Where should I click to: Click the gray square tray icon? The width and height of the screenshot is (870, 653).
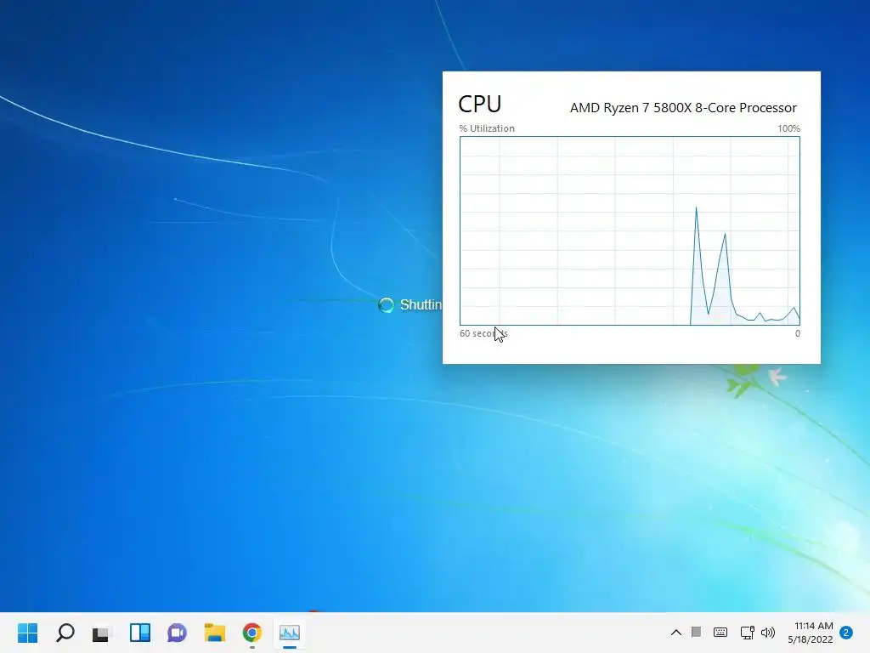[697, 632]
